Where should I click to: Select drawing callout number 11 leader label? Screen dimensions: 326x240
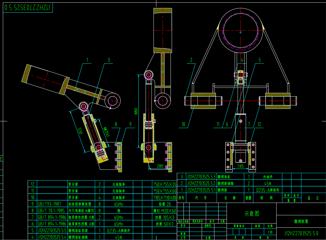pyautogui.click(x=218, y=124)
